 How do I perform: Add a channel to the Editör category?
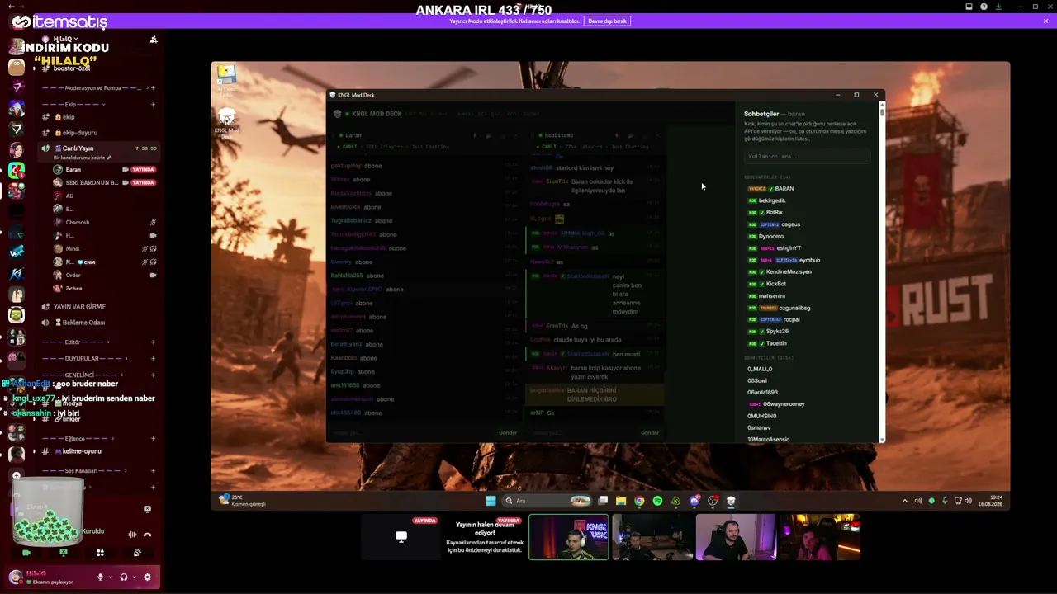(153, 342)
